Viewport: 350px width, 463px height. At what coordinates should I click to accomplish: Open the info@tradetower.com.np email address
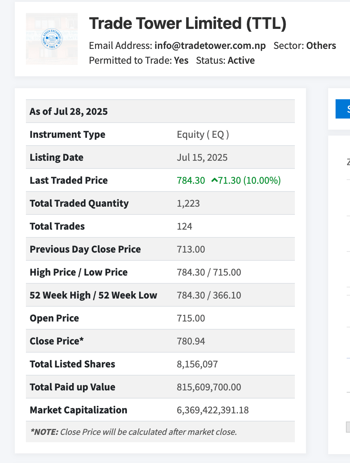(x=210, y=46)
